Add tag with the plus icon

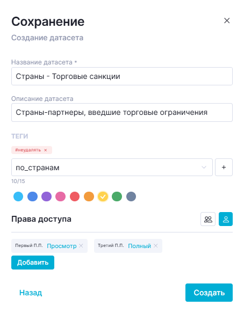click(224, 168)
